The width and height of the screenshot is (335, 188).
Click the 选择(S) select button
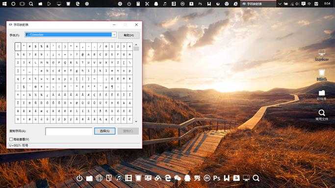click(104, 131)
